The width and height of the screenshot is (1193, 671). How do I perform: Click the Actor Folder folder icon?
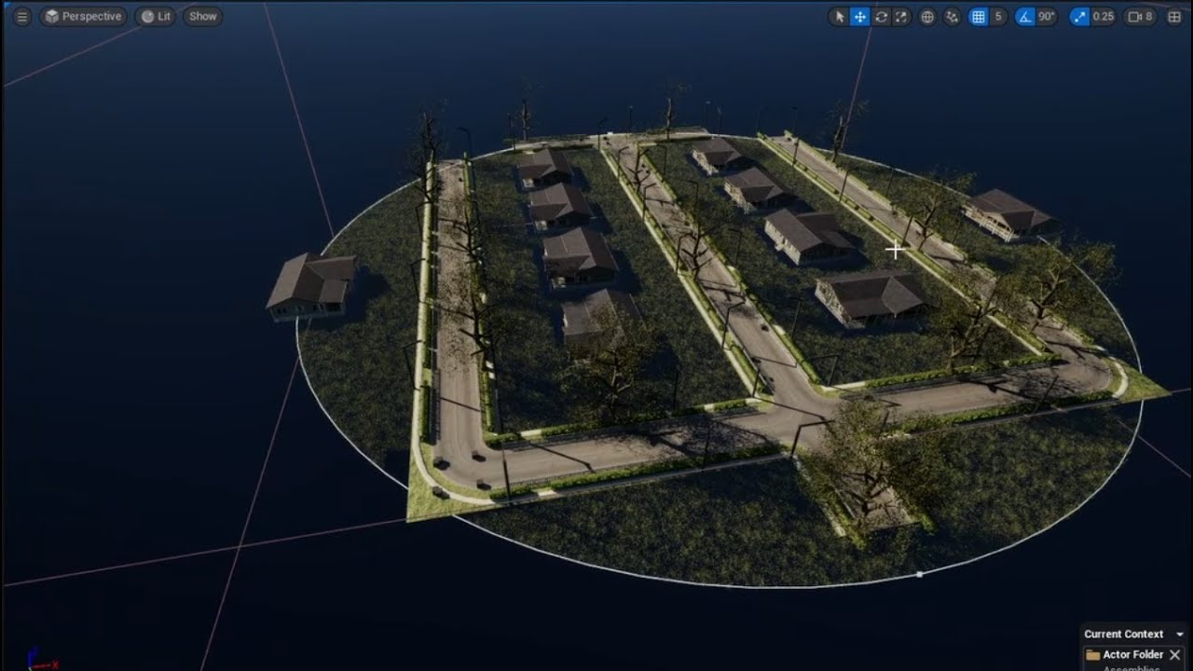pyautogui.click(x=1093, y=655)
